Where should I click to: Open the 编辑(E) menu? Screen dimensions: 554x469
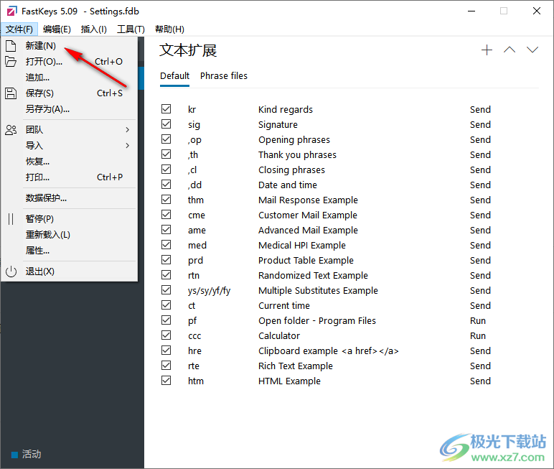(x=57, y=29)
